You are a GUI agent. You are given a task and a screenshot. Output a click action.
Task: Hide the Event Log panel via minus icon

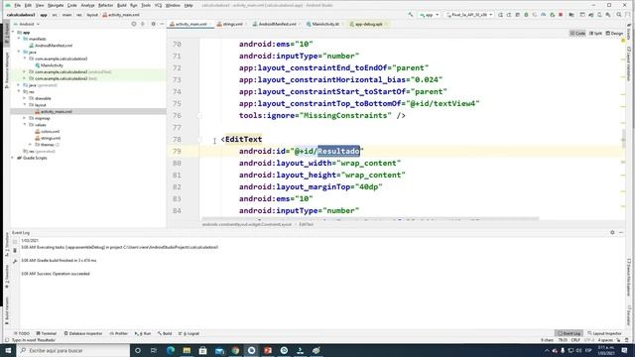[x=621, y=232]
